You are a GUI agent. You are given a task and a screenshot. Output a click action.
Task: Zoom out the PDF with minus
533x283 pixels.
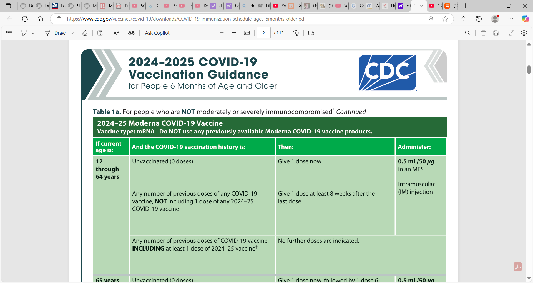(x=222, y=33)
